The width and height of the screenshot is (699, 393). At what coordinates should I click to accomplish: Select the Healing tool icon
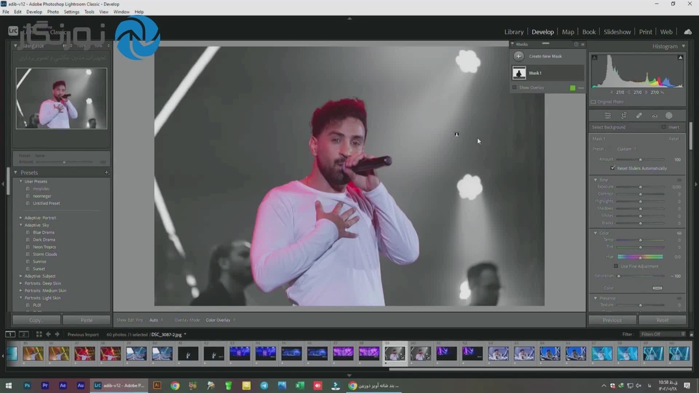(639, 116)
